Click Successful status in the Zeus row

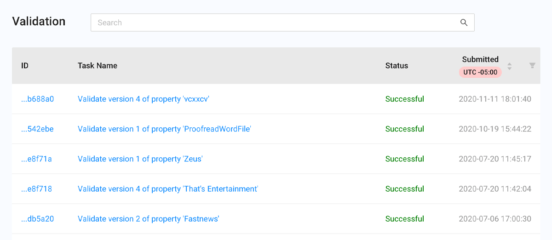[405, 159]
